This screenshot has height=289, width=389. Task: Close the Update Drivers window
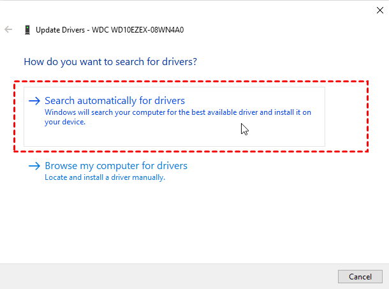click(x=372, y=10)
